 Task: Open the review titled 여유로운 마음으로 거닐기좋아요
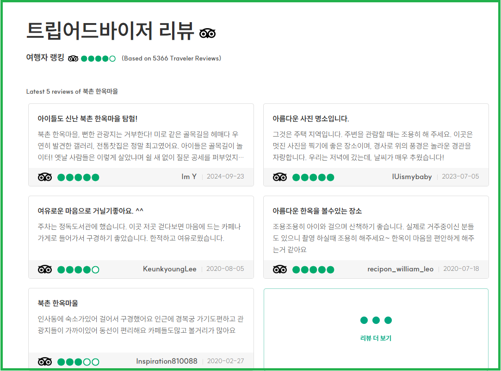(91, 210)
